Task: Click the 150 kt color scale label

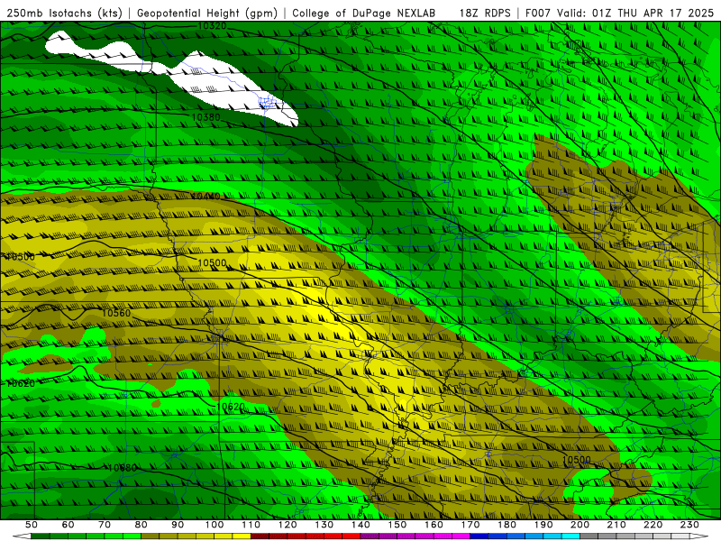Action: (397, 525)
